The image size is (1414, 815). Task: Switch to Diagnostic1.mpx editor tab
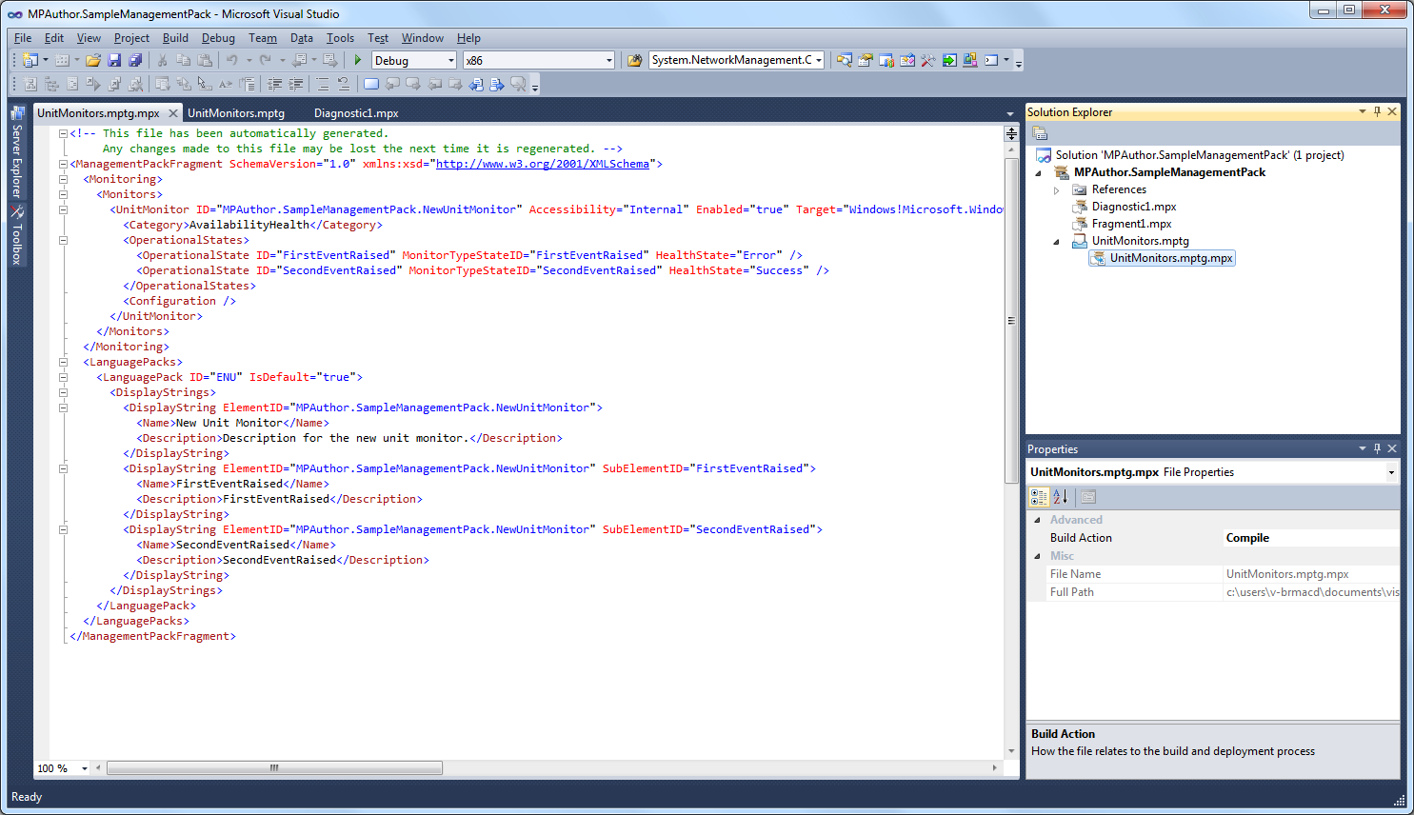coord(356,113)
